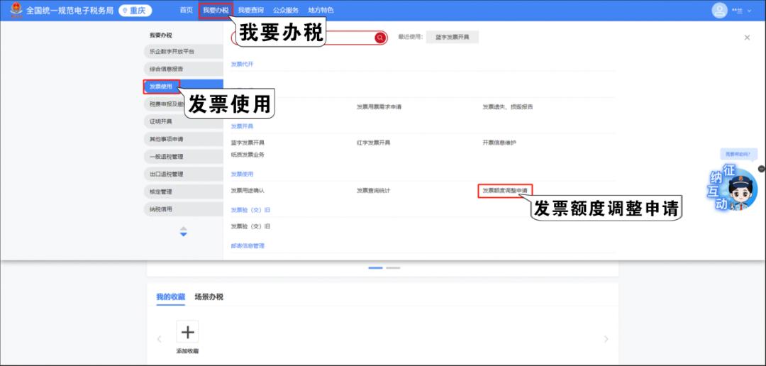
Task: Click the tax bureau emblem logo
Action: pos(16,11)
